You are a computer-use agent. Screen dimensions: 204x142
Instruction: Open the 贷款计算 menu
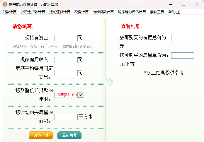click(9, 12)
